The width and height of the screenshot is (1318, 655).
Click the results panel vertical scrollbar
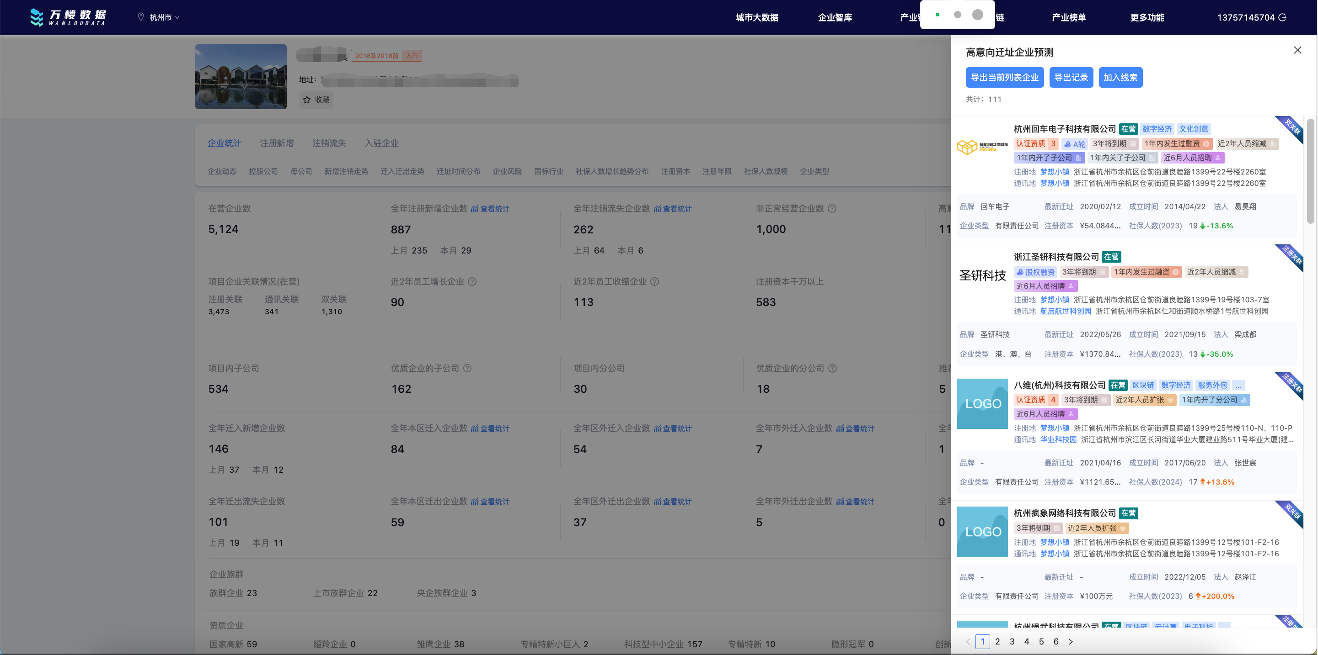coord(1310,171)
